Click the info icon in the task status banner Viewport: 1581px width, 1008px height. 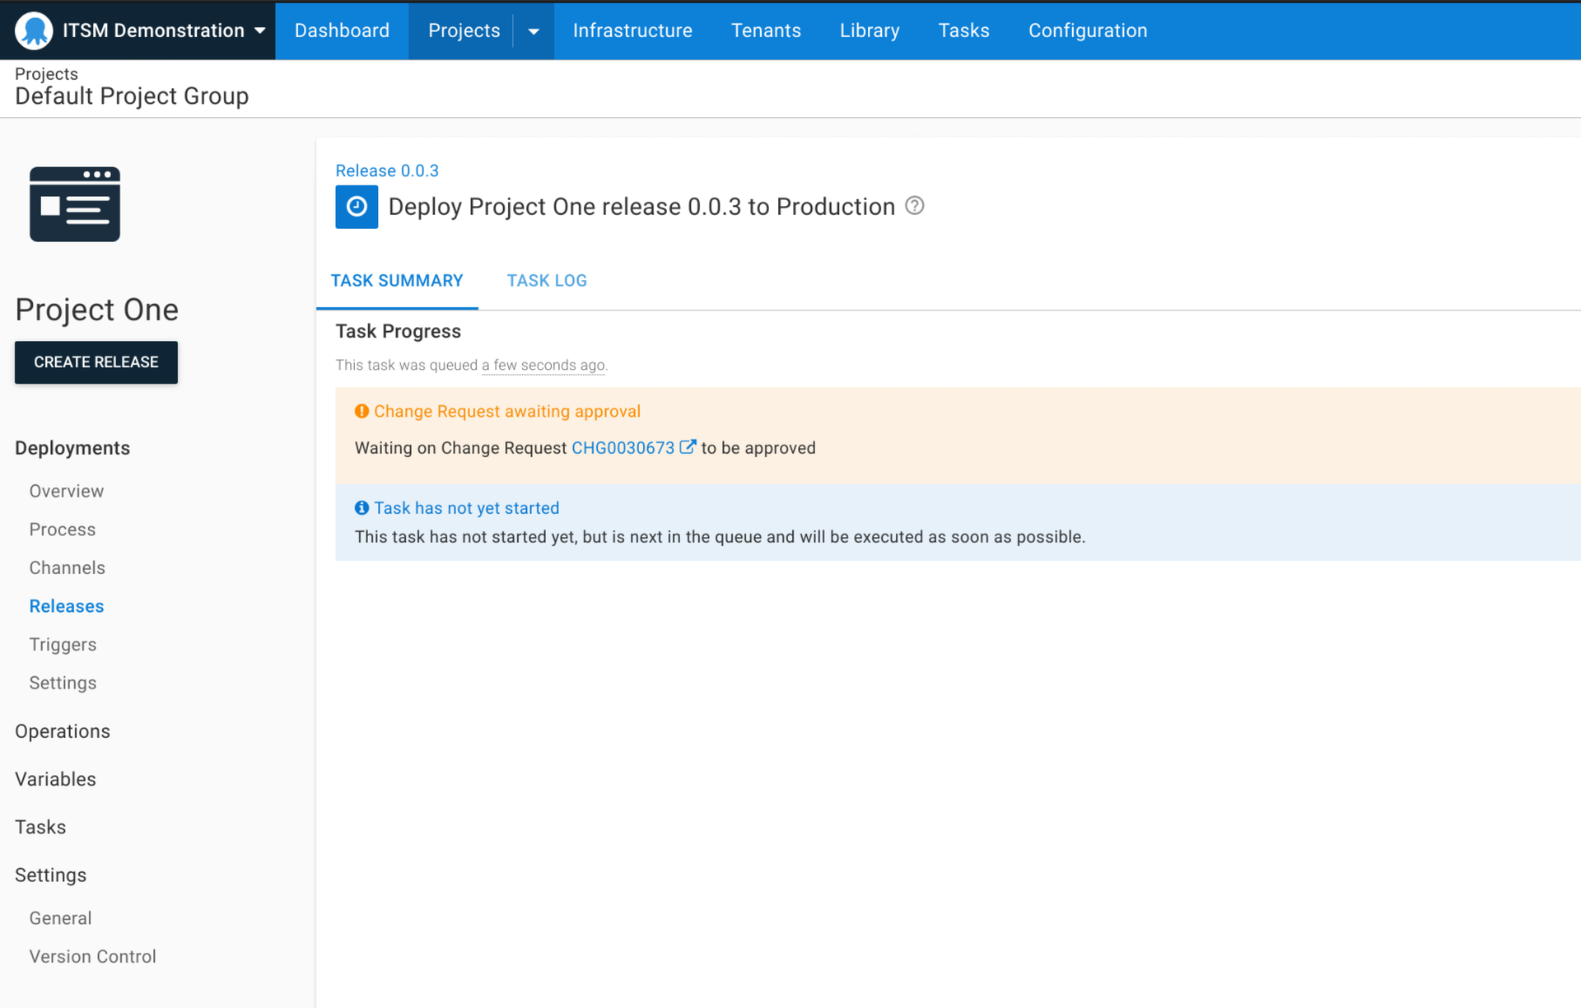click(361, 507)
